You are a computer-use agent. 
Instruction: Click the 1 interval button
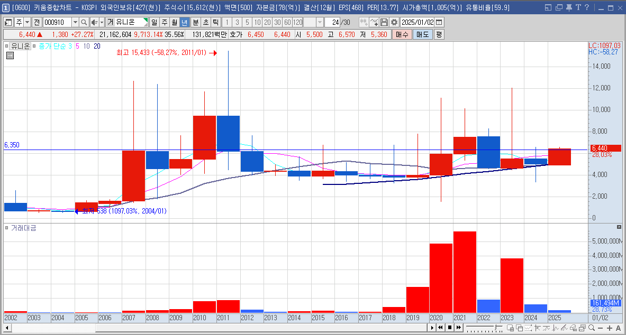click(226, 22)
